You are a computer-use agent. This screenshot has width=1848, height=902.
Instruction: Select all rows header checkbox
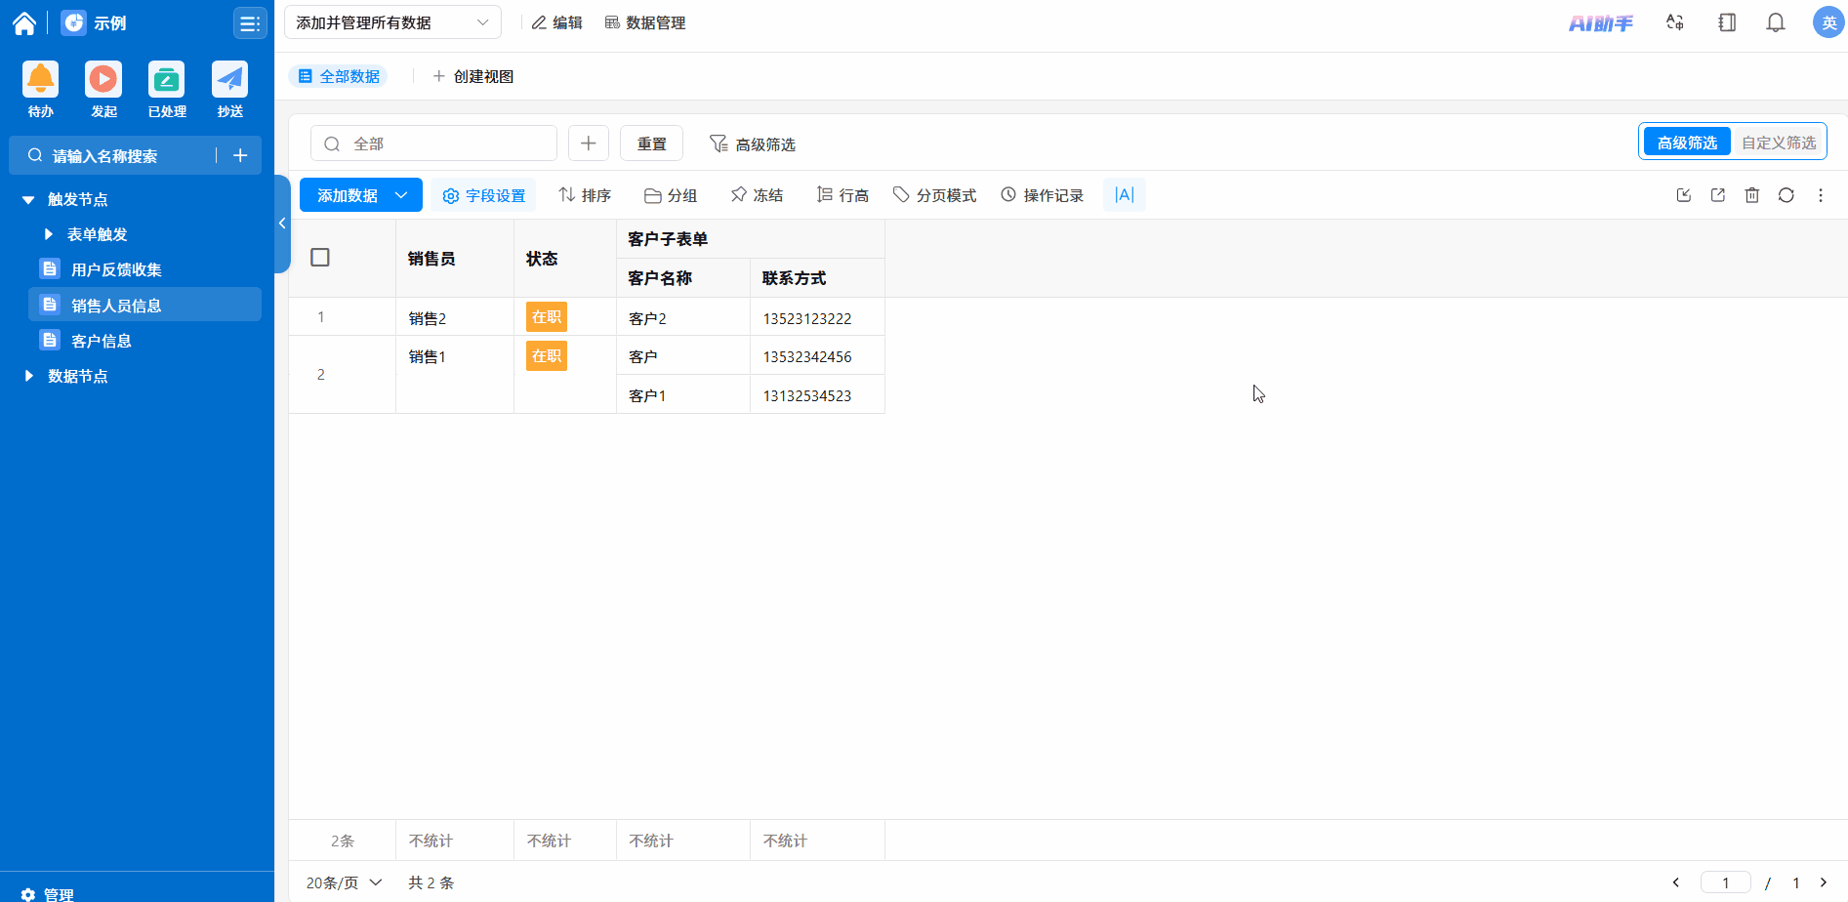320,258
